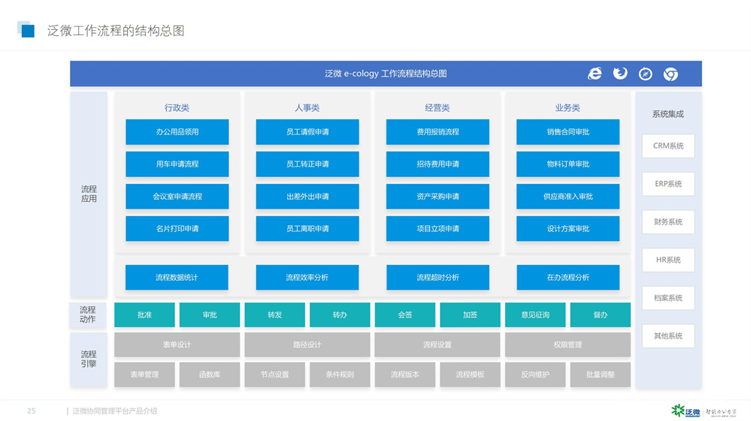Screen dimensions: 751x421
Task: Open the 供应商准入审批 box
Action: tap(568, 197)
